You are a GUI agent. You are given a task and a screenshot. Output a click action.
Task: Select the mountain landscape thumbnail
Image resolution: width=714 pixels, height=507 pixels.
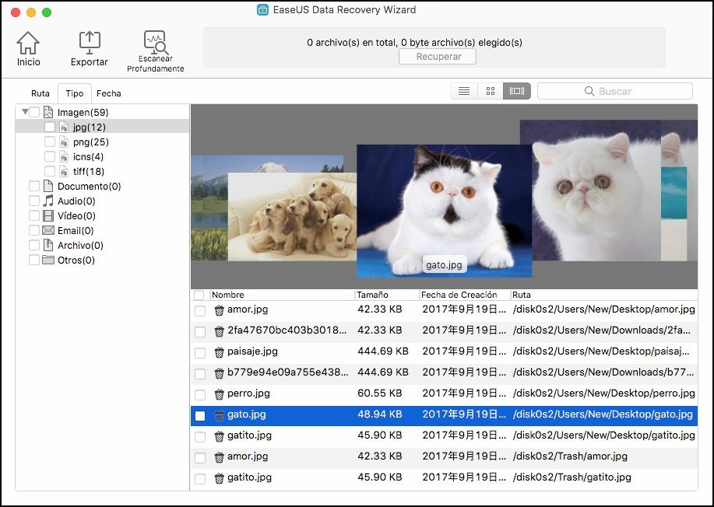point(209,208)
